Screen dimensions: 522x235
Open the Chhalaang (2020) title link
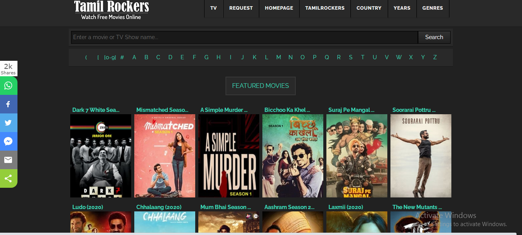click(x=159, y=207)
